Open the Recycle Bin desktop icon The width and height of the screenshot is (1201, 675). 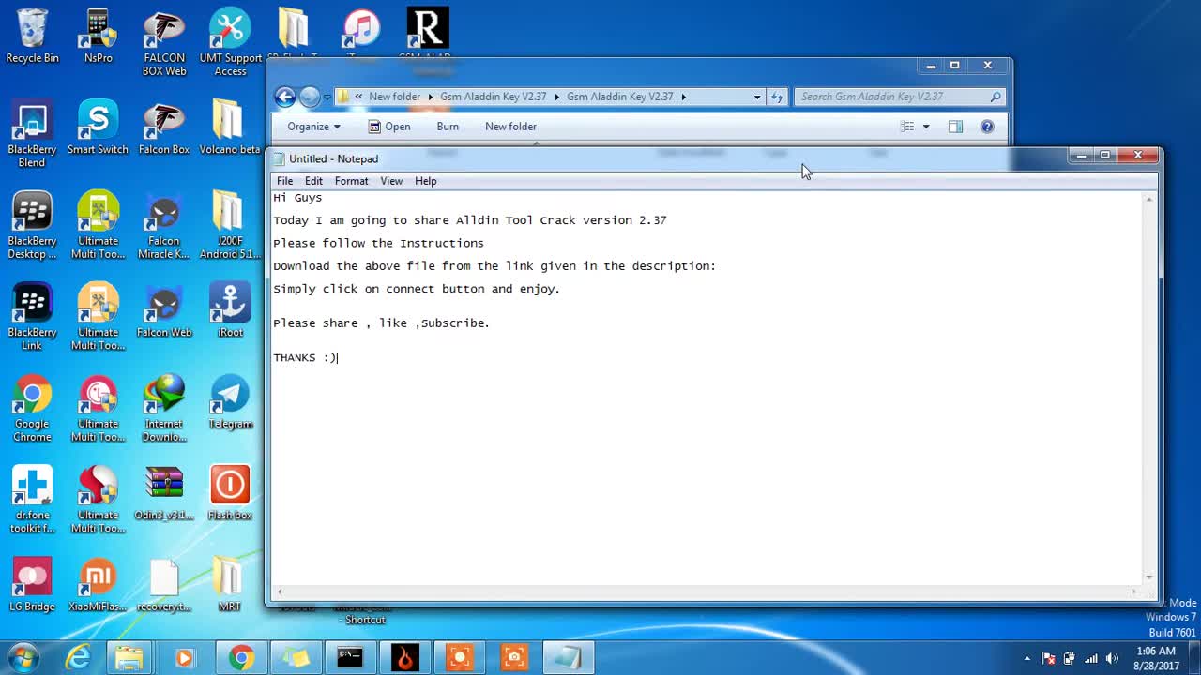(32, 37)
